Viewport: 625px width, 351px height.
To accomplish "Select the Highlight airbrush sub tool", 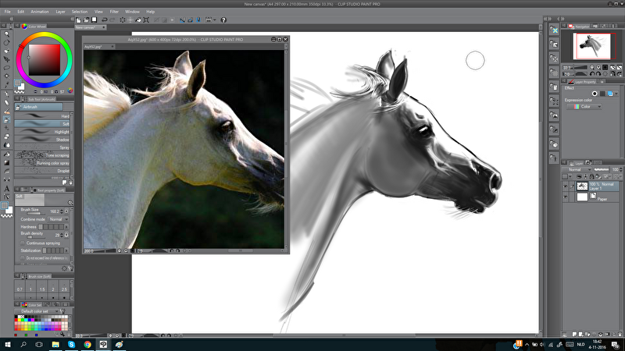I will 42,132.
